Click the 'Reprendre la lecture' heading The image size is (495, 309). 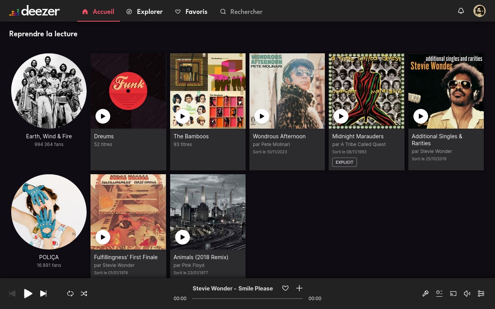[43, 34]
